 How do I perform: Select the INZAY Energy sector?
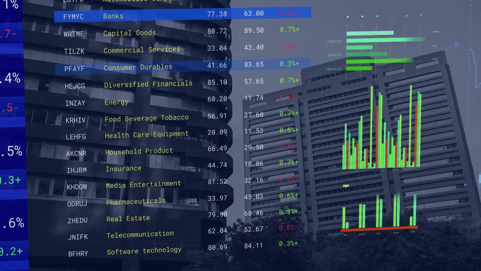pyautogui.click(x=116, y=102)
